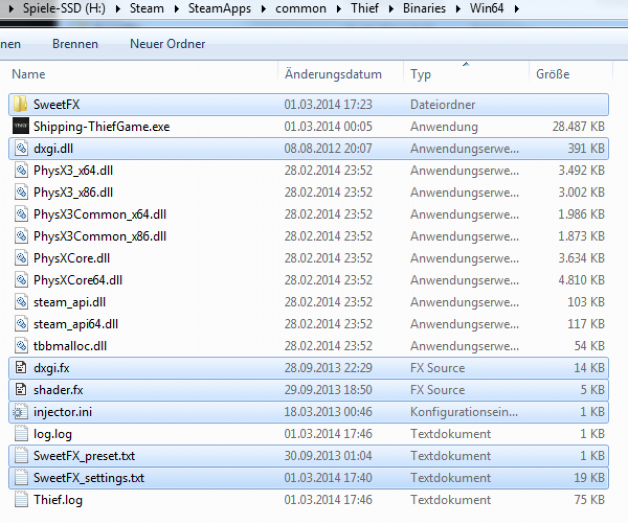The width and height of the screenshot is (628, 523).
Task: Click the Dateiordner type entry
Action: (x=443, y=104)
